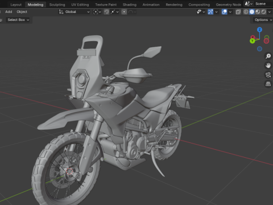Open the Object menu
Screen dimensions: 273x205
coord(22,12)
